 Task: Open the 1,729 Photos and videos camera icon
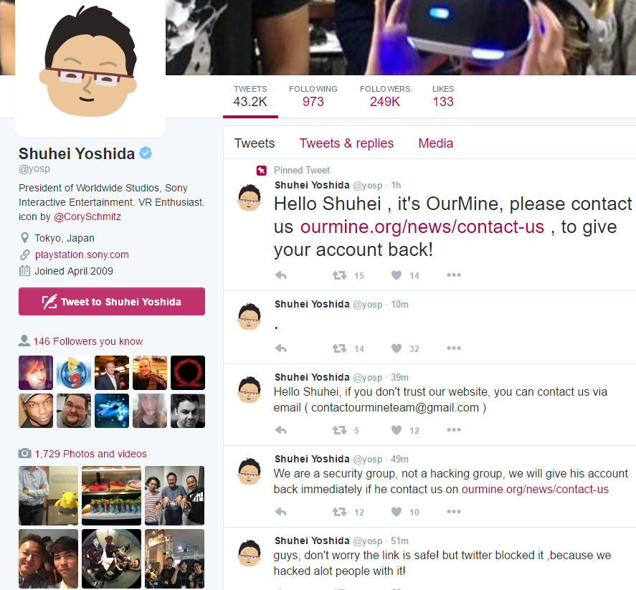[25, 453]
